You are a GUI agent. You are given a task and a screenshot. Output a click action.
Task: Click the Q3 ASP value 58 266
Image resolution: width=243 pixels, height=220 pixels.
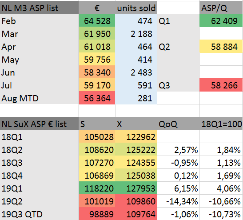[x=221, y=85]
